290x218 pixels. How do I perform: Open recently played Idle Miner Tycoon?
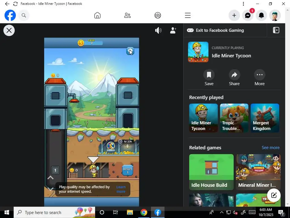coord(203,118)
